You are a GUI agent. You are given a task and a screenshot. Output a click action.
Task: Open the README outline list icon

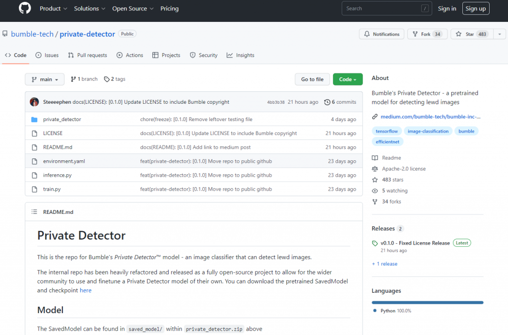(34, 212)
